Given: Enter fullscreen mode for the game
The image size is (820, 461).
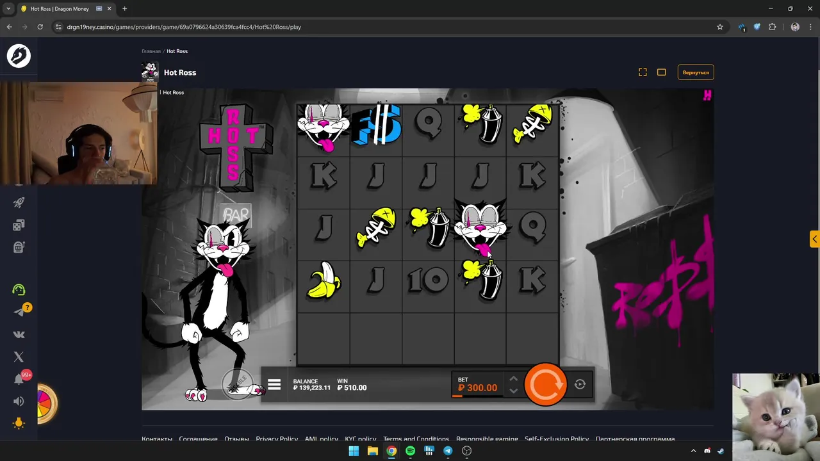Looking at the screenshot, I should point(643,72).
